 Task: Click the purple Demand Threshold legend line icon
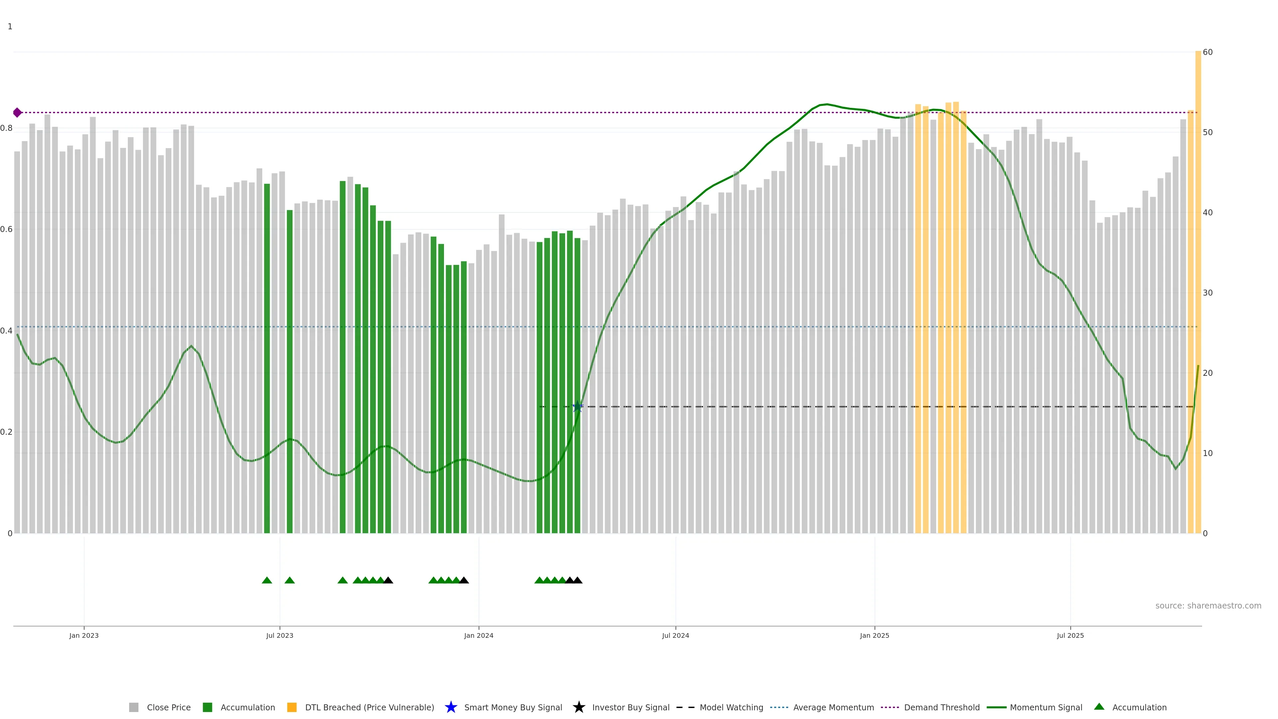tap(890, 707)
